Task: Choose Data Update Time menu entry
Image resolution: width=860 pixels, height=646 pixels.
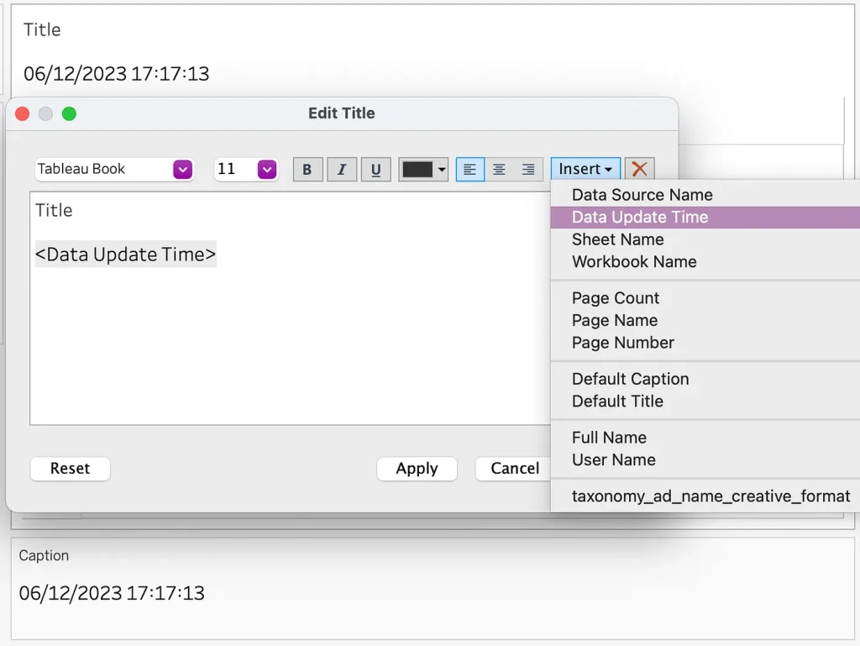Action: (x=639, y=217)
